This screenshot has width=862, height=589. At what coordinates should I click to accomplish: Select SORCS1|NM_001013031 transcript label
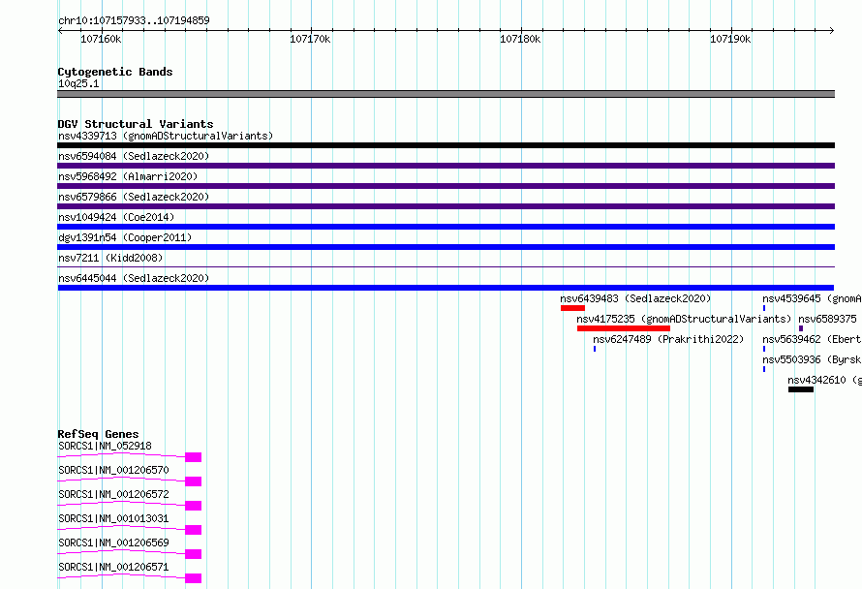113,518
